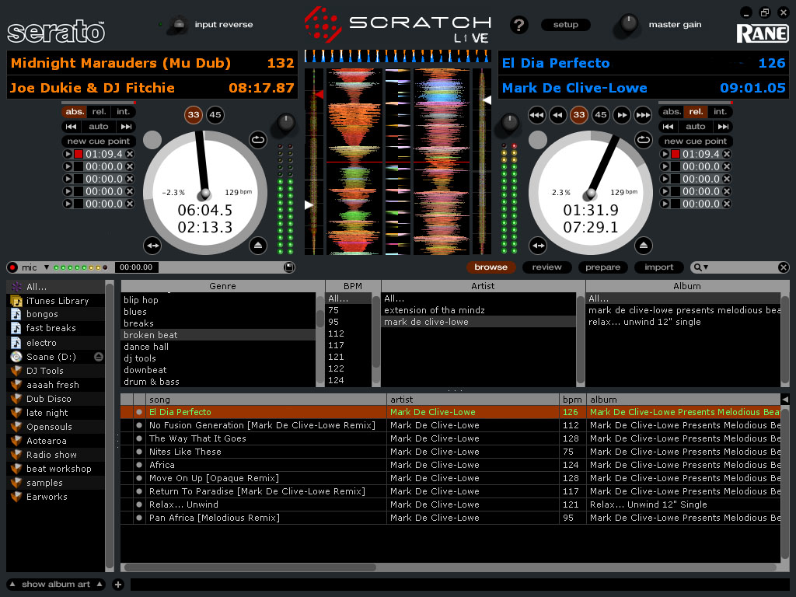The image size is (796, 597).
Task: Click inside the search input field
Action: pos(742,267)
